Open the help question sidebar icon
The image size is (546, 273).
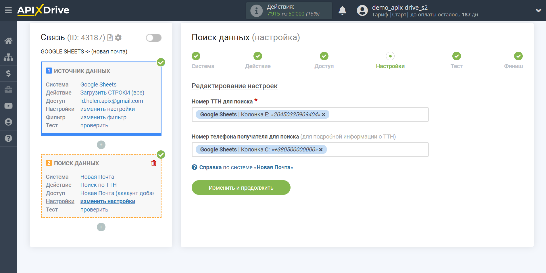pyautogui.click(x=8, y=138)
